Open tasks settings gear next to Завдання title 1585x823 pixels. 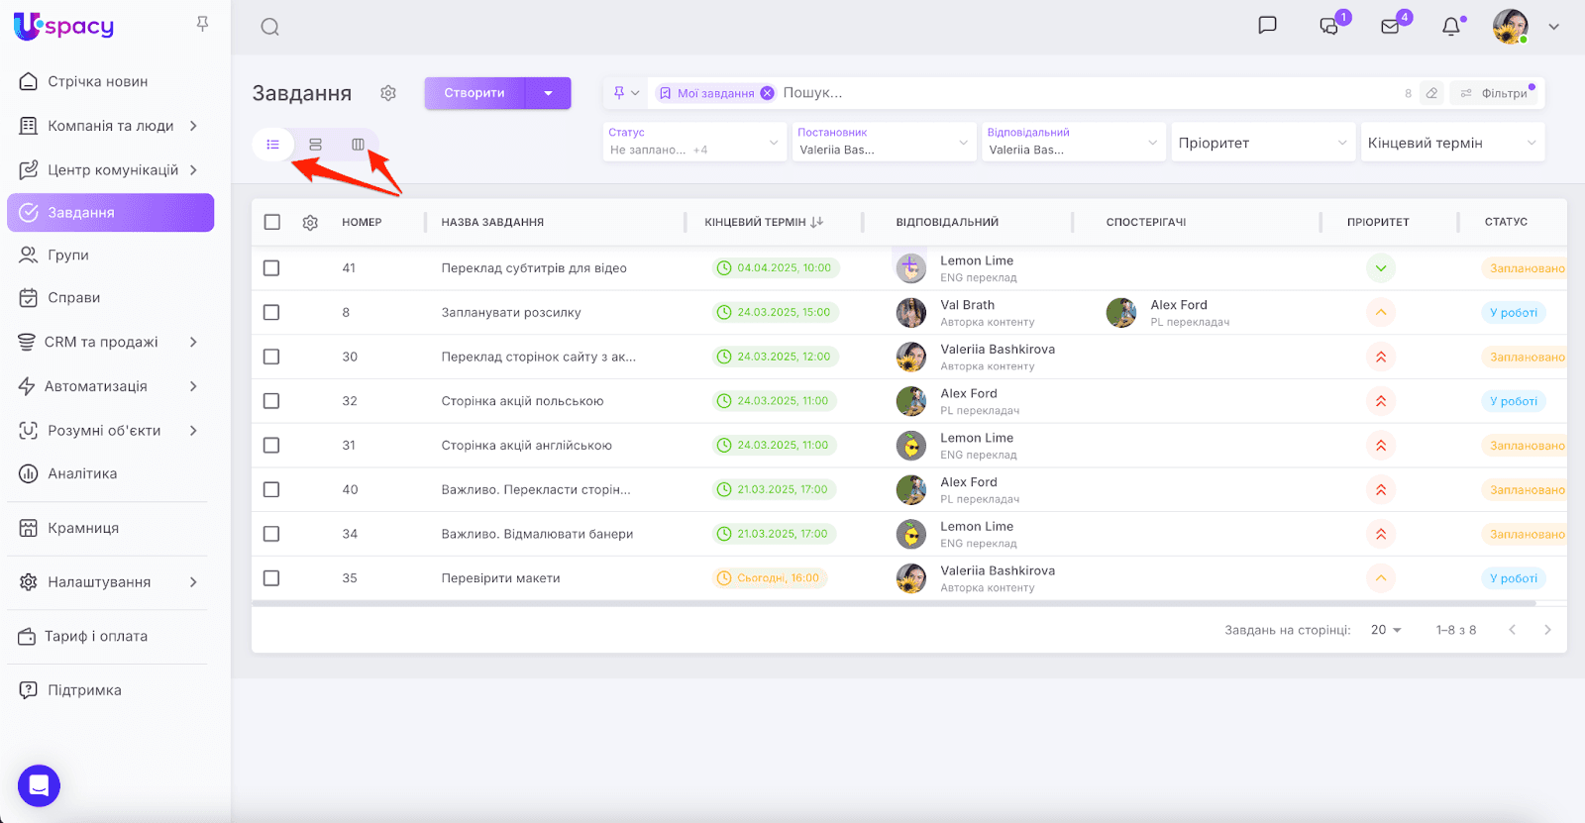click(388, 93)
